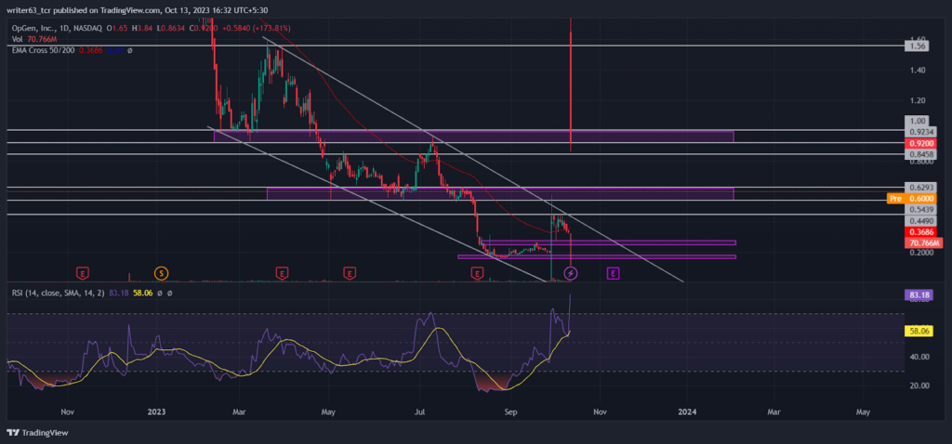
Task: Click the red earnings E marker dated late March
Action: 282,274
